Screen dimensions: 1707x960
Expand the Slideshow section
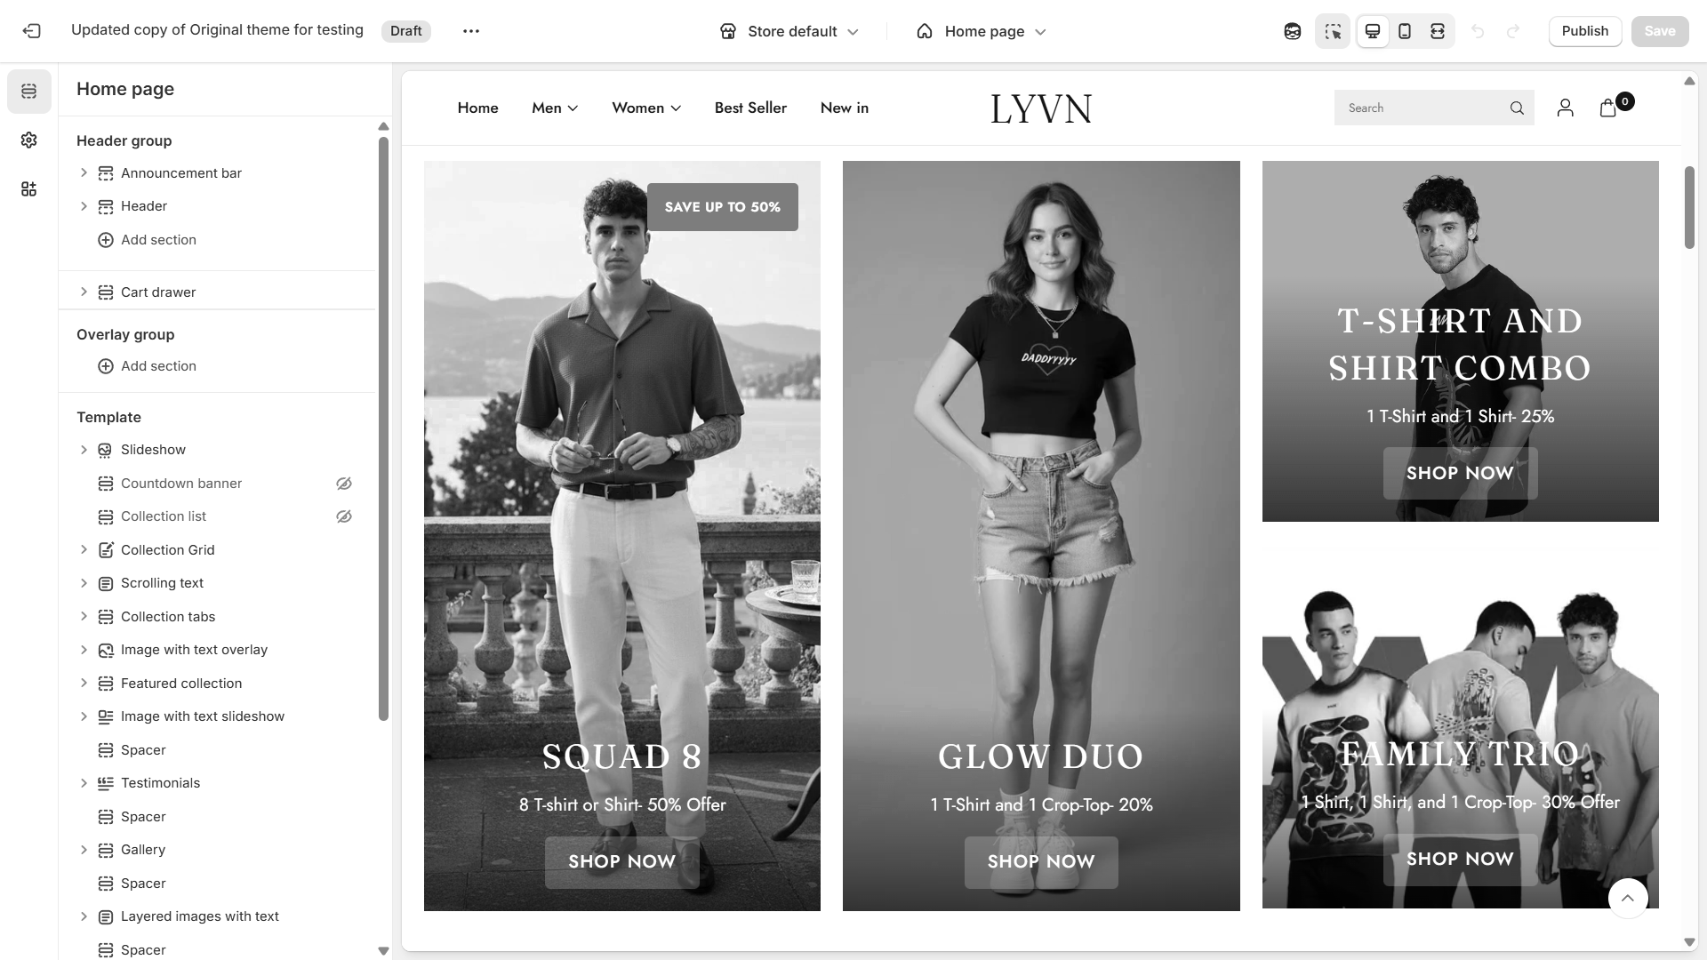click(84, 450)
